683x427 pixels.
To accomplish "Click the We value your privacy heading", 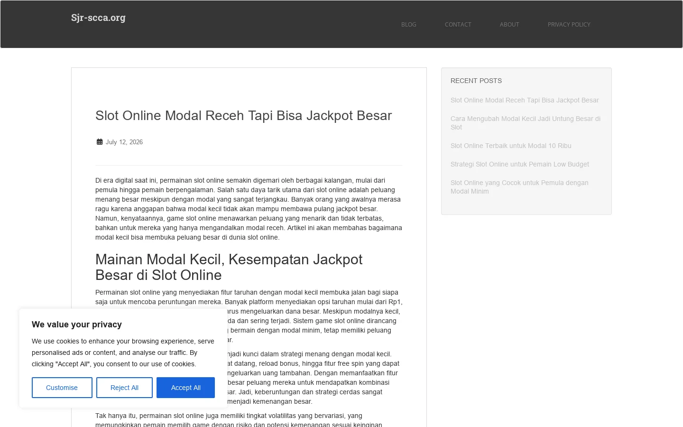I will click(77, 325).
